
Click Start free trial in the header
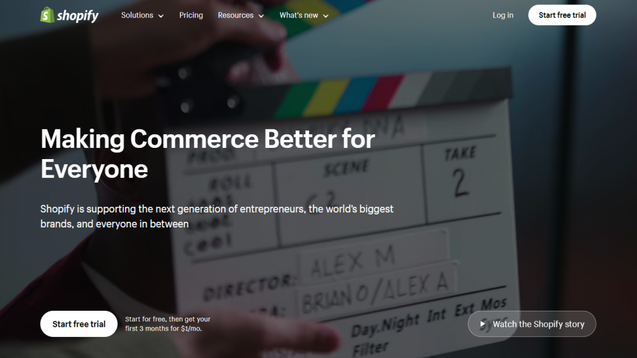[562, 15]
